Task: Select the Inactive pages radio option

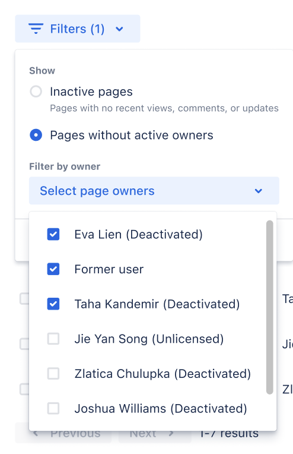Action: click(x=36, y=92)
